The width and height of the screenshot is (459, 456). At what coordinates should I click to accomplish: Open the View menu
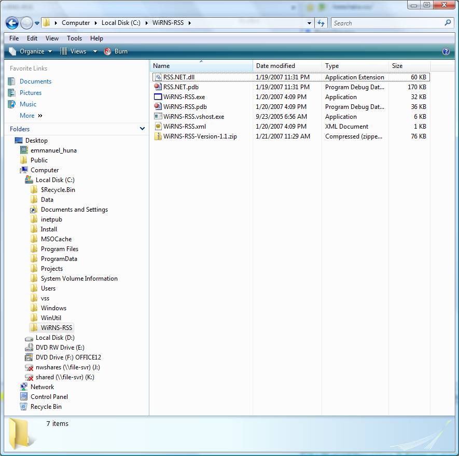pos(52,38)
